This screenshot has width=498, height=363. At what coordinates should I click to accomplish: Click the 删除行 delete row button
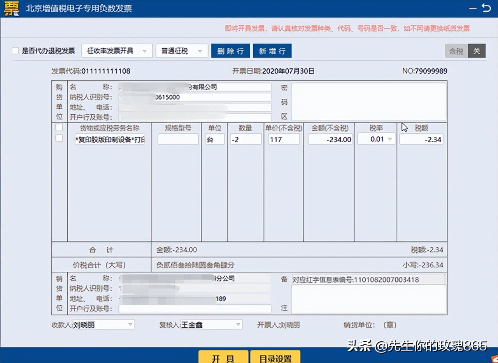230,51
